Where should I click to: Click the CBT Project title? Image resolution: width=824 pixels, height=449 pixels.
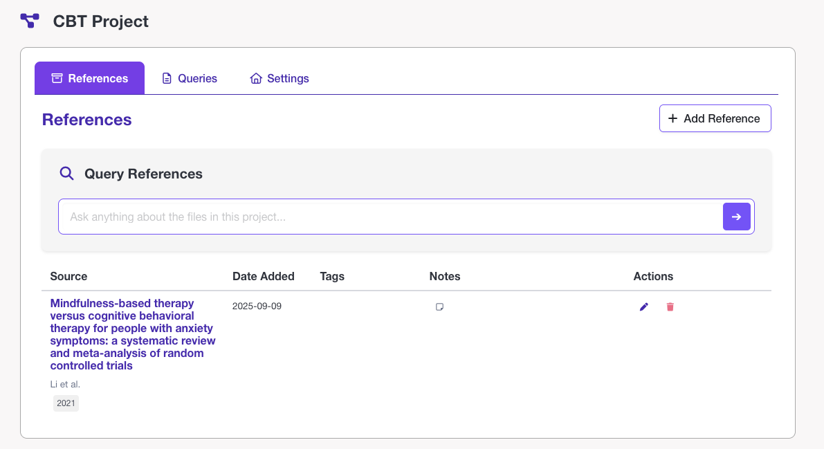click(x=101, y=21)
